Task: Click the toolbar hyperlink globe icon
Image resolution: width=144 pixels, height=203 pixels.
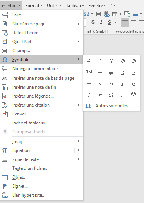Action: [107, 14]
